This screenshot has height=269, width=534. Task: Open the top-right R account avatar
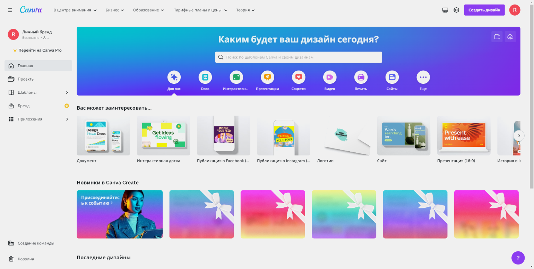tap(515, 10)
